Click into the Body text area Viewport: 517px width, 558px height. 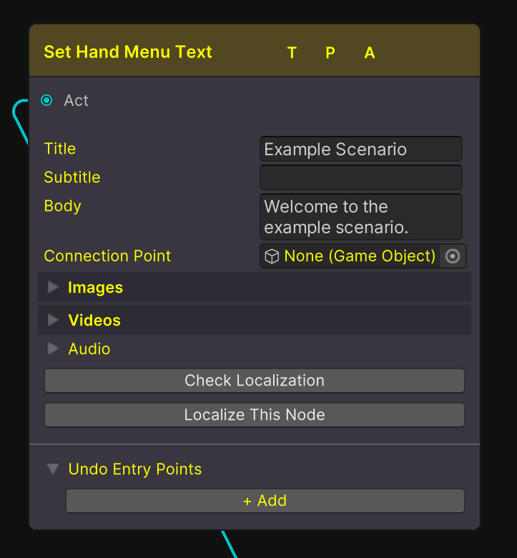pyautogui.click(x=361, y=217)
